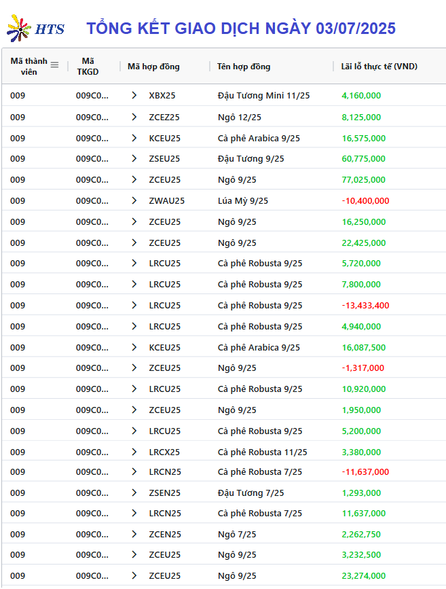Click the page title Tổng kết giao dịch
This screenshot has height=589, width=446.
coord(241,28)
